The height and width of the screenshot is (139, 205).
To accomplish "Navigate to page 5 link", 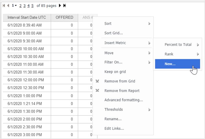I will 33,6.
